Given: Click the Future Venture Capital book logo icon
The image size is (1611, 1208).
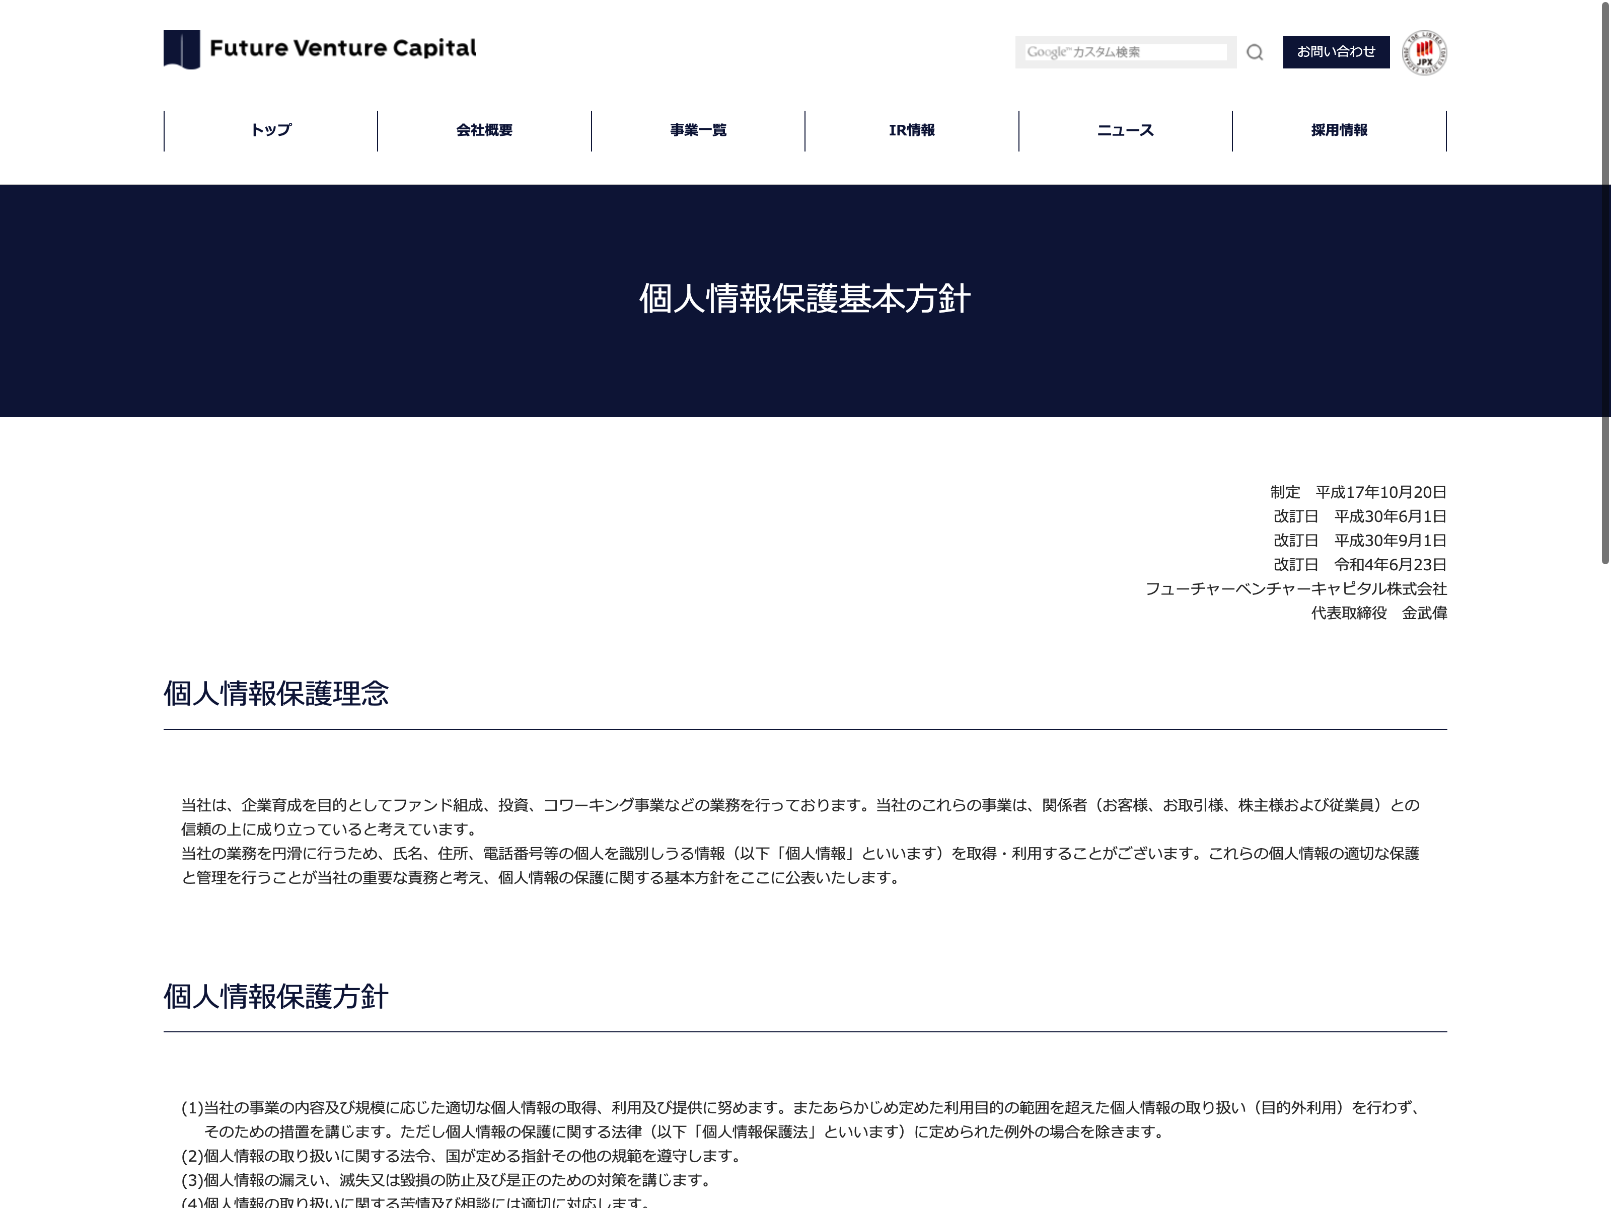Looking at the screenshot, I should pos(181,49).
